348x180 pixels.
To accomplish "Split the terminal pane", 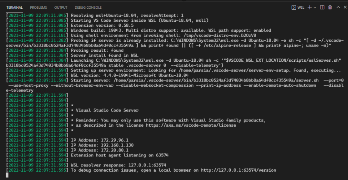I will (322, 7).
